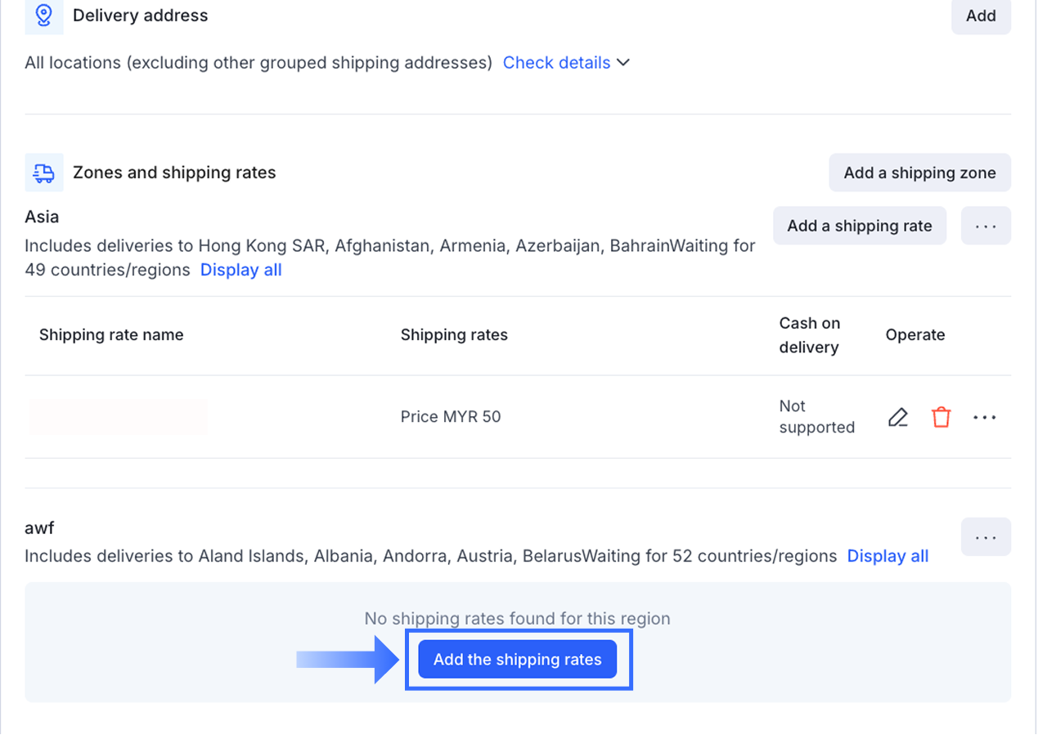1038x735 pixels.
Task: Click the Check details link
Action: tap(556, 63)
